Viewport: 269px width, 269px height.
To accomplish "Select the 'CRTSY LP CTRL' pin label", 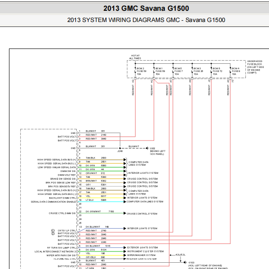I will [67, 230].
